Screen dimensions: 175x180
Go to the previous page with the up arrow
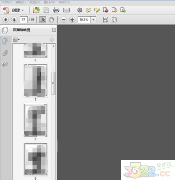pos(6,20)
